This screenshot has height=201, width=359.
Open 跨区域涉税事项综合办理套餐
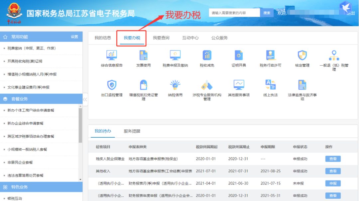pyautogui.click(x=31, y=136)
